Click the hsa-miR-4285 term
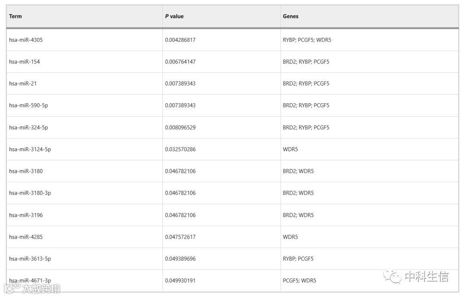 tap(26, 237)
